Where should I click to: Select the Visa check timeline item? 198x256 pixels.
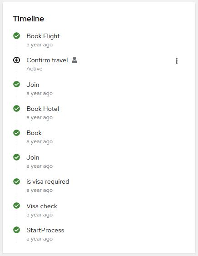(42, 206)
